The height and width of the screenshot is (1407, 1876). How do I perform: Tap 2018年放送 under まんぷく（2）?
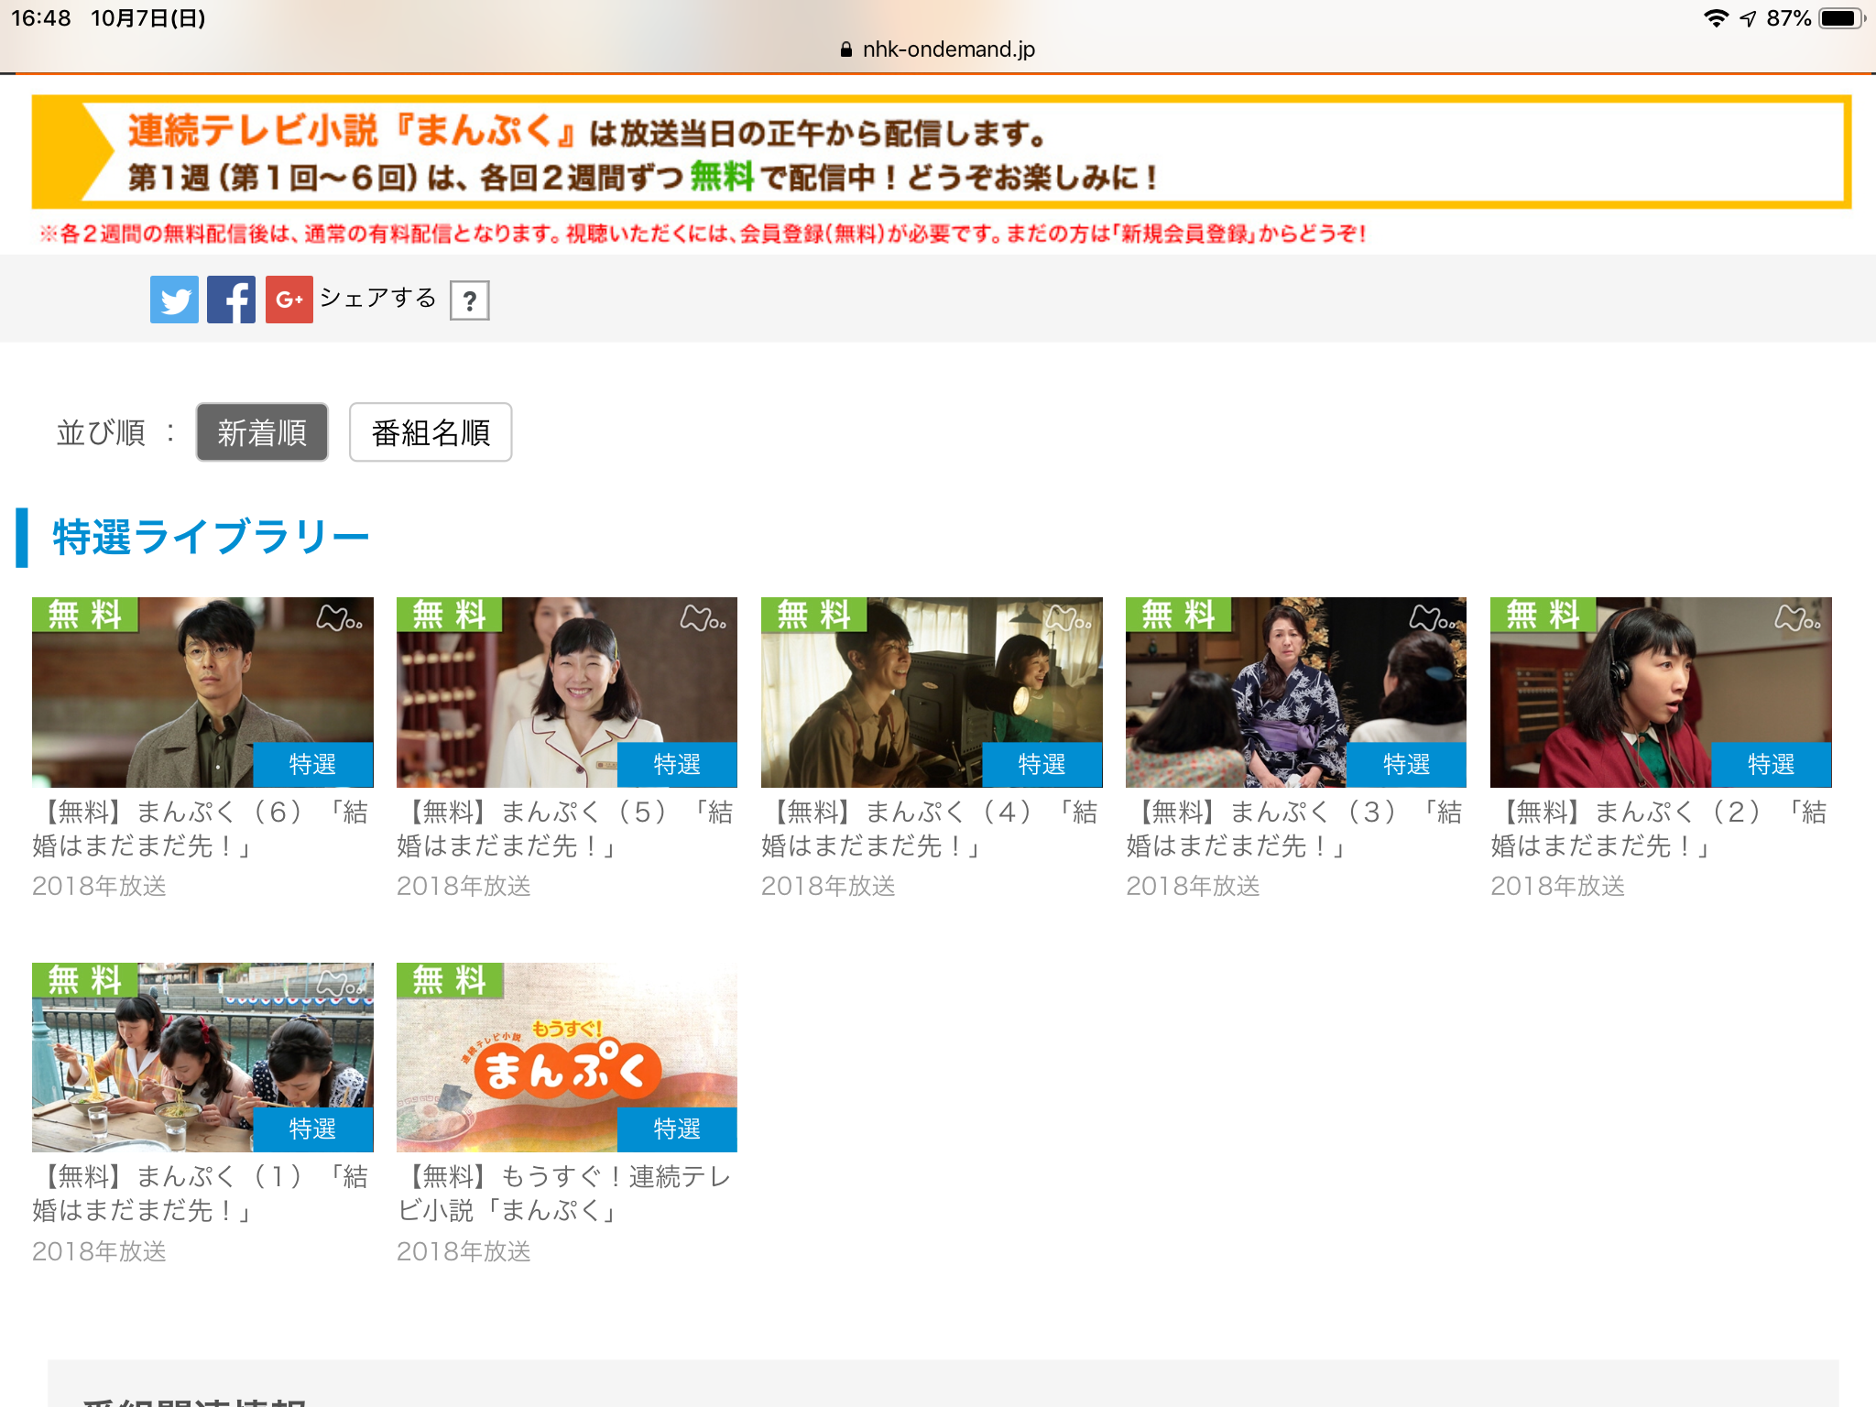pyautogui.click(x=1557, y=886)
